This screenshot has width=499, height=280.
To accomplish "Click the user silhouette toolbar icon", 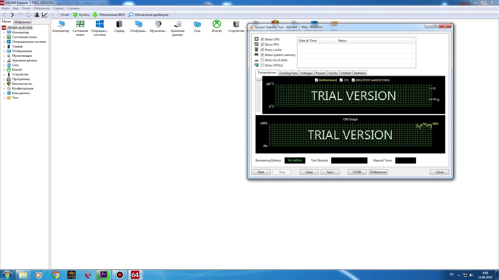I will coord(37,15).
